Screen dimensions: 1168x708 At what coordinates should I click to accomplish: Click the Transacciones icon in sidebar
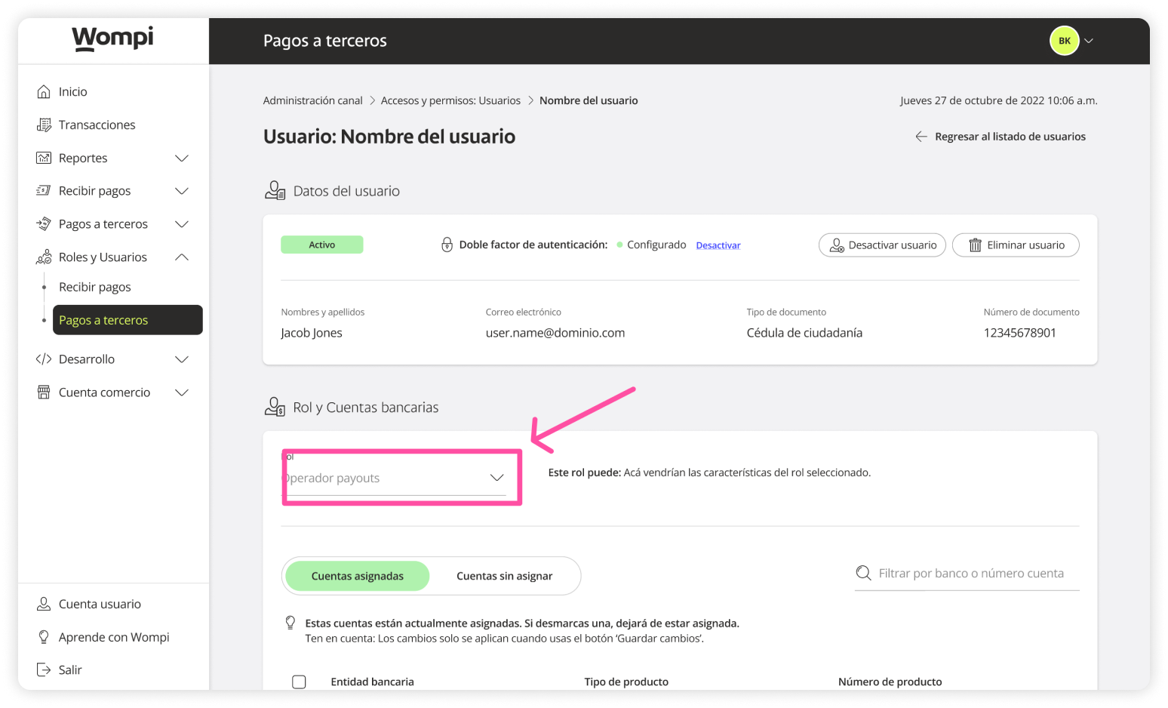44,125
